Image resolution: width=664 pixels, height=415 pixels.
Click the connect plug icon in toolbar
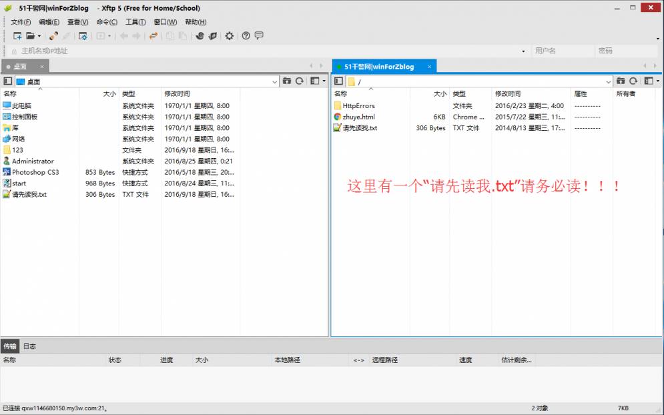(53, 36)
